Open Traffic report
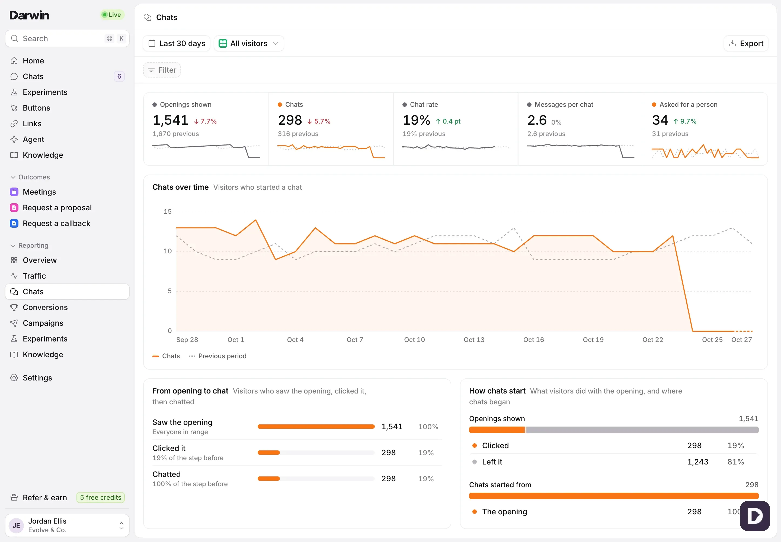 [x=67, y=276]
